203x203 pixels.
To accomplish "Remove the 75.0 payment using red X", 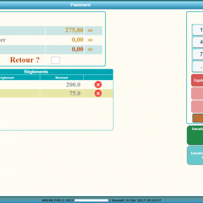I will point(98,93).
